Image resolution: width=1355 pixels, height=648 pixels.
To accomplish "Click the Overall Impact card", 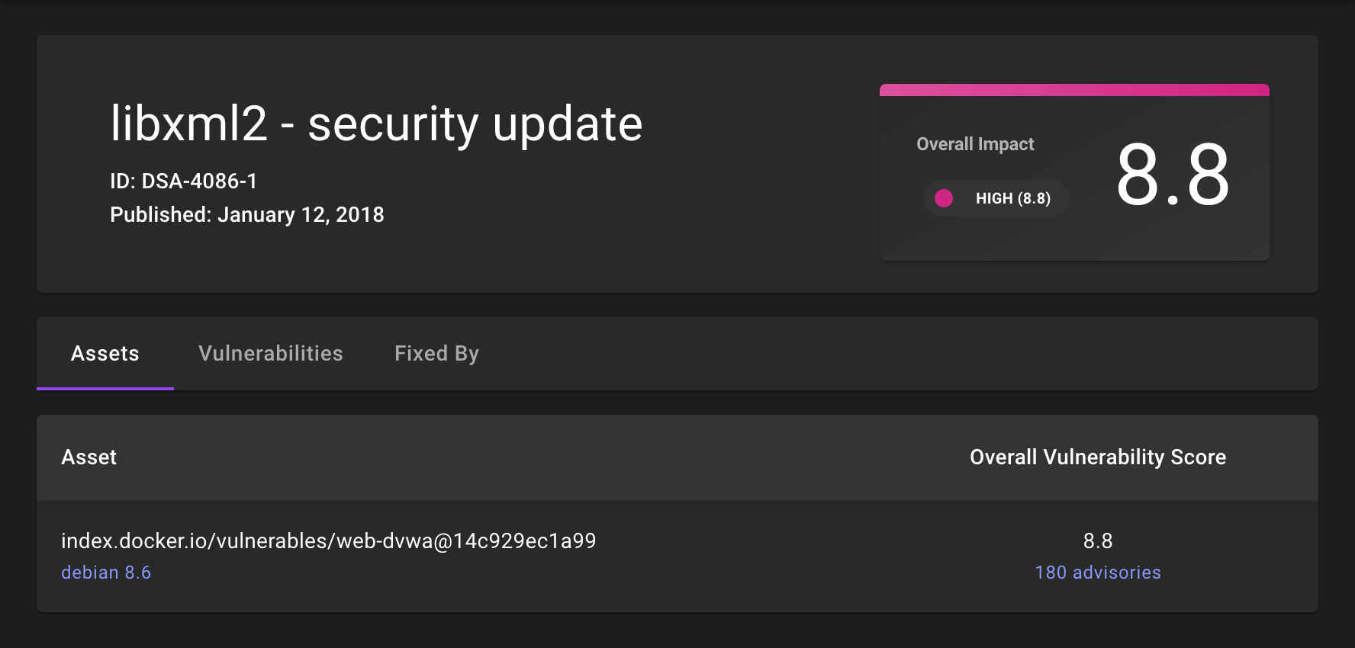I will pyautogui.click(x=1075, y=172).
